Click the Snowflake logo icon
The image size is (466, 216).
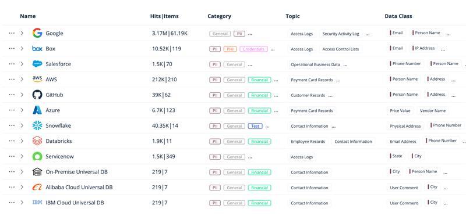[x=37, y=125]
